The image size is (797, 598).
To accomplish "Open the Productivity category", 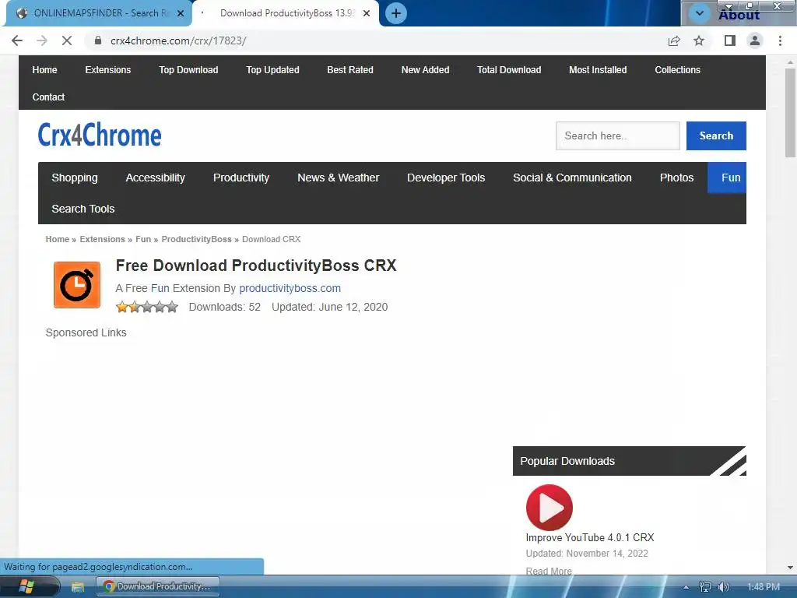I will (x=241, y=178).
